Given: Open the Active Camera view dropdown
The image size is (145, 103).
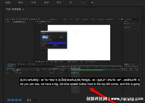Looking at the screenshot, I should click(x=74, y=62).
